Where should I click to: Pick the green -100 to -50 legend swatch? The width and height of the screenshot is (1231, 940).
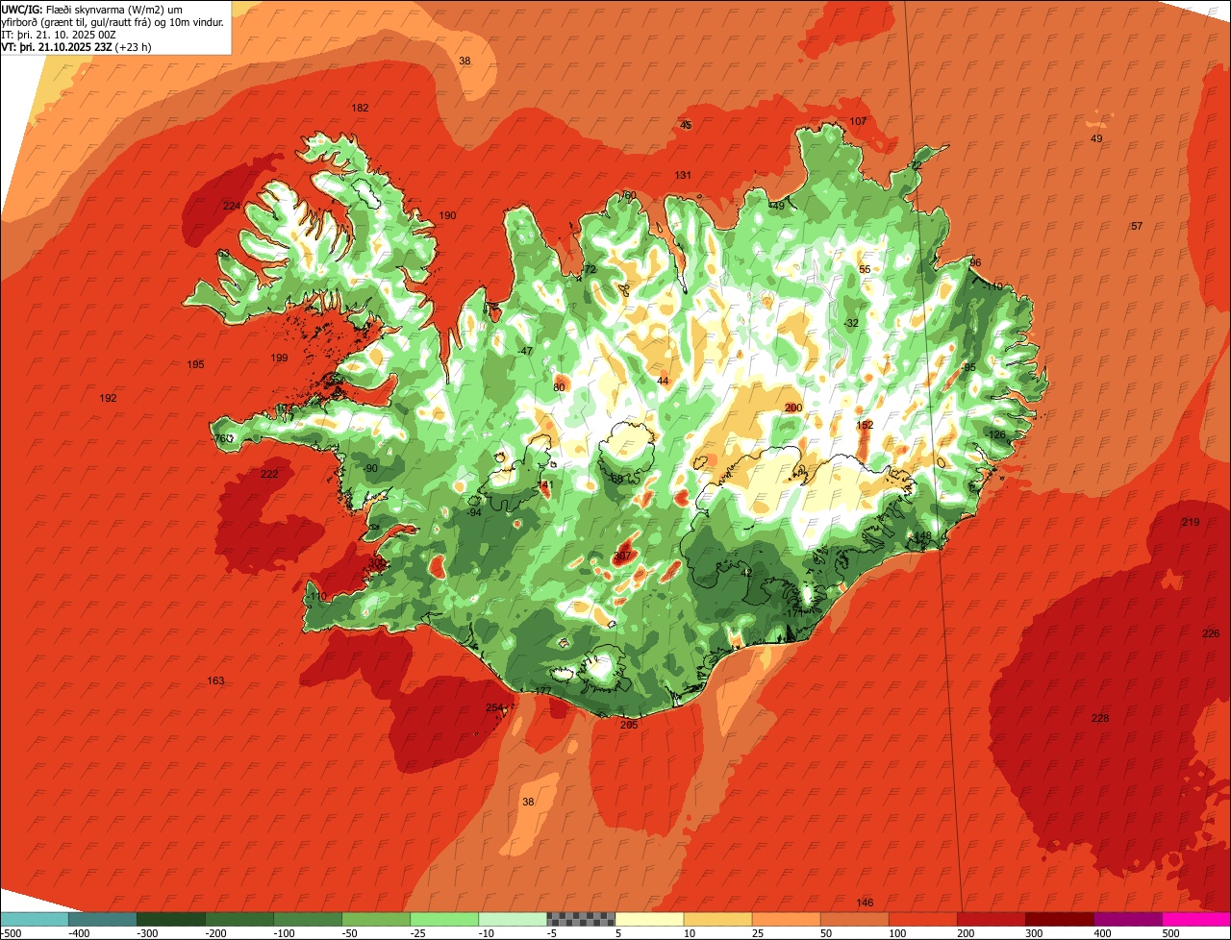tap(307, 919)
